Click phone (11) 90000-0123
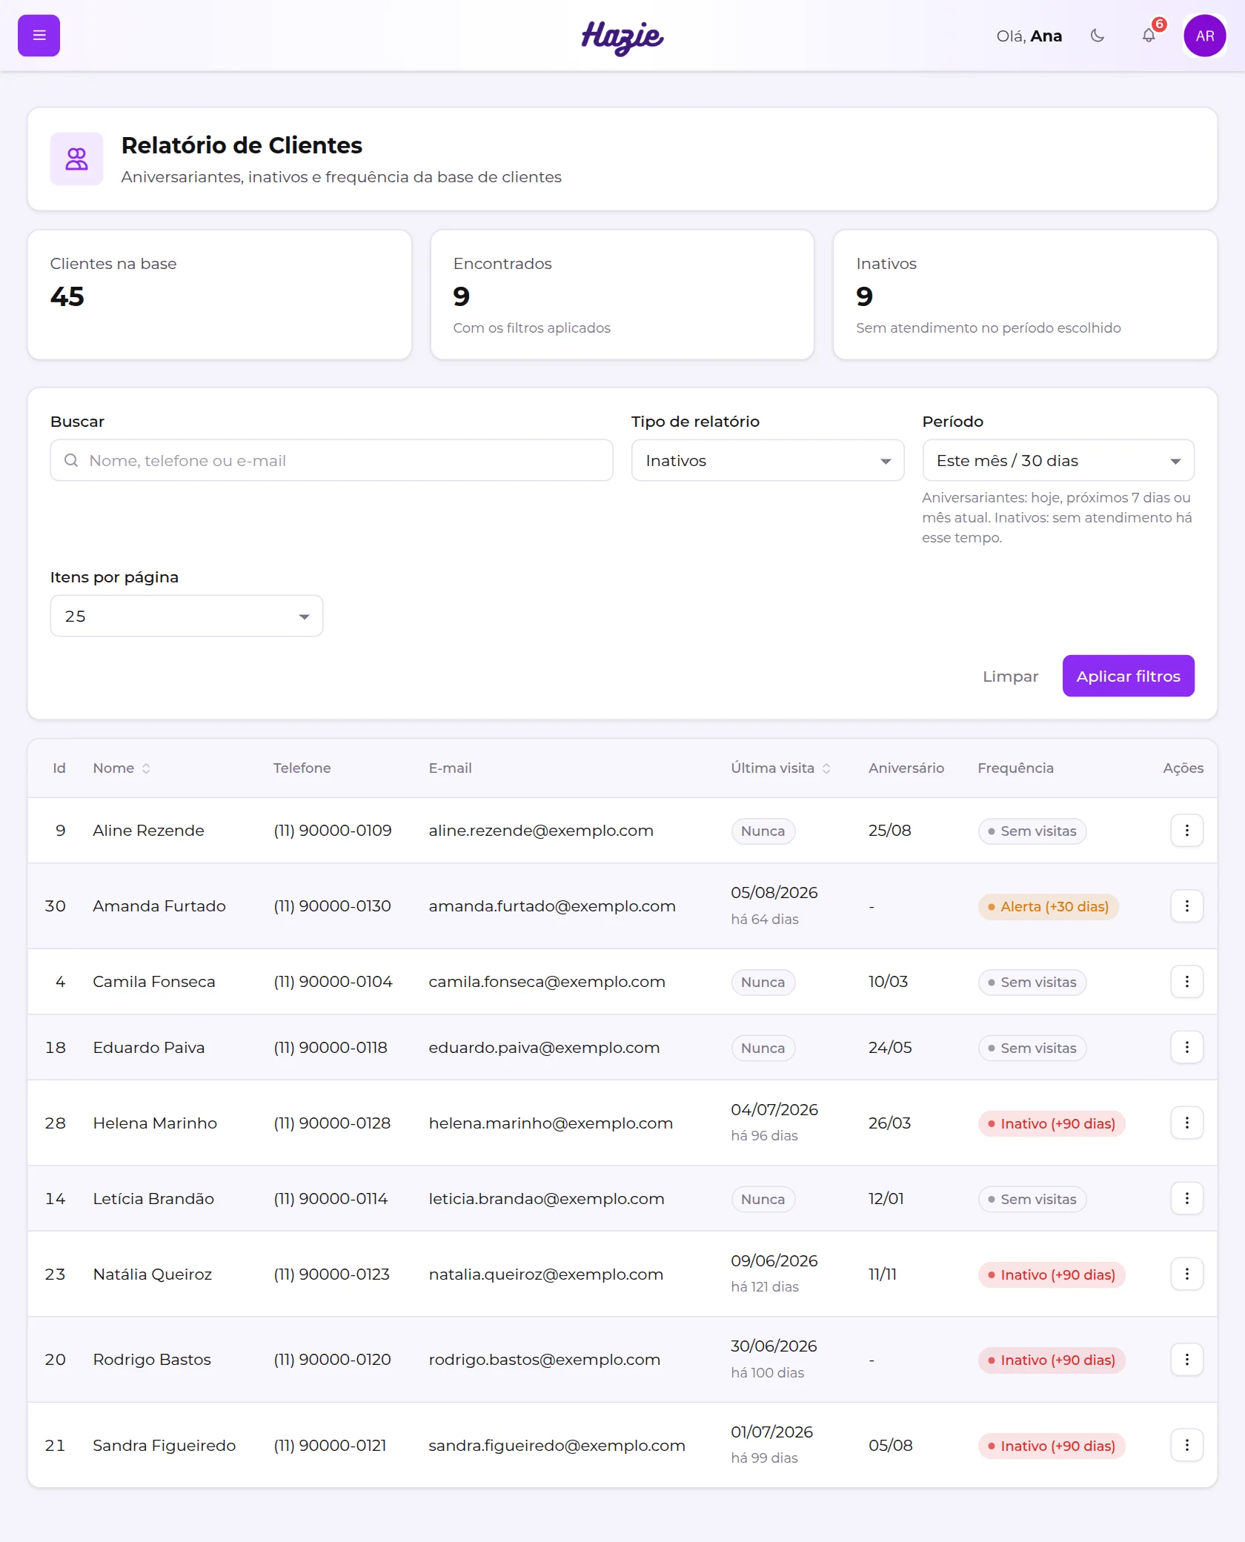This screenshot has height=1542, width=1245. (331, 1275)
